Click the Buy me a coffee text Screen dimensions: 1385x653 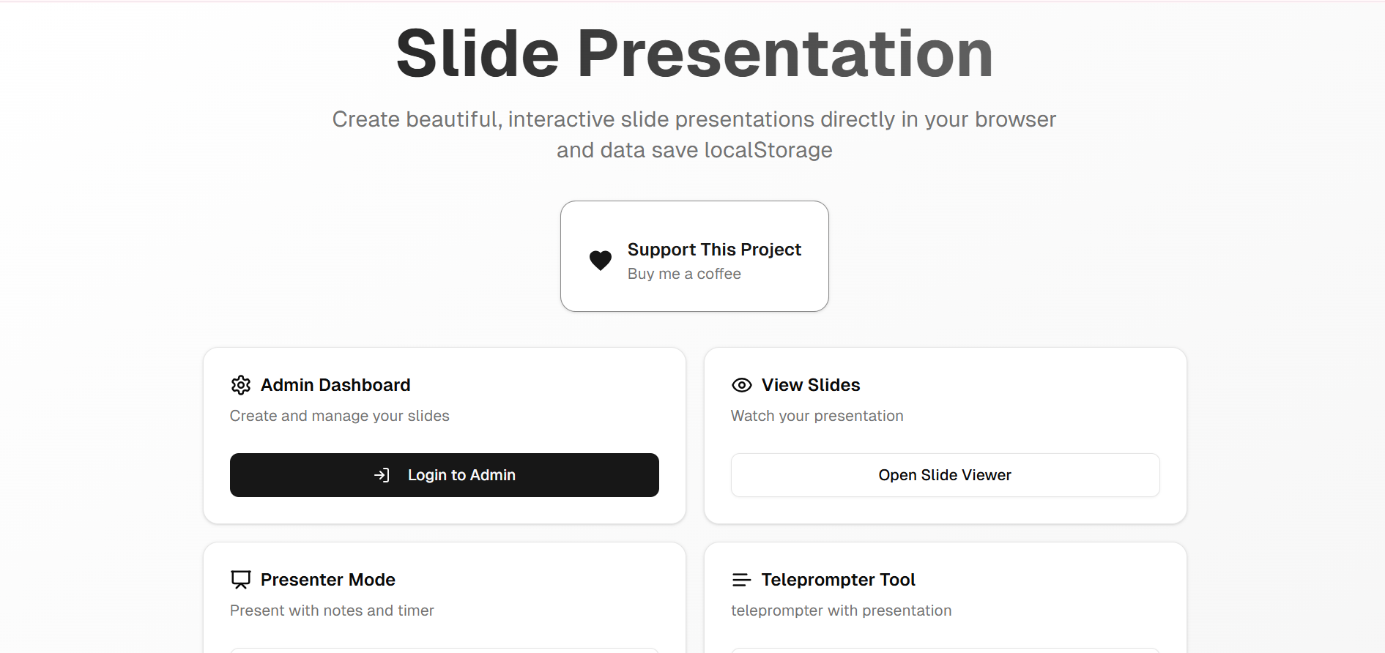pos(684,274)
